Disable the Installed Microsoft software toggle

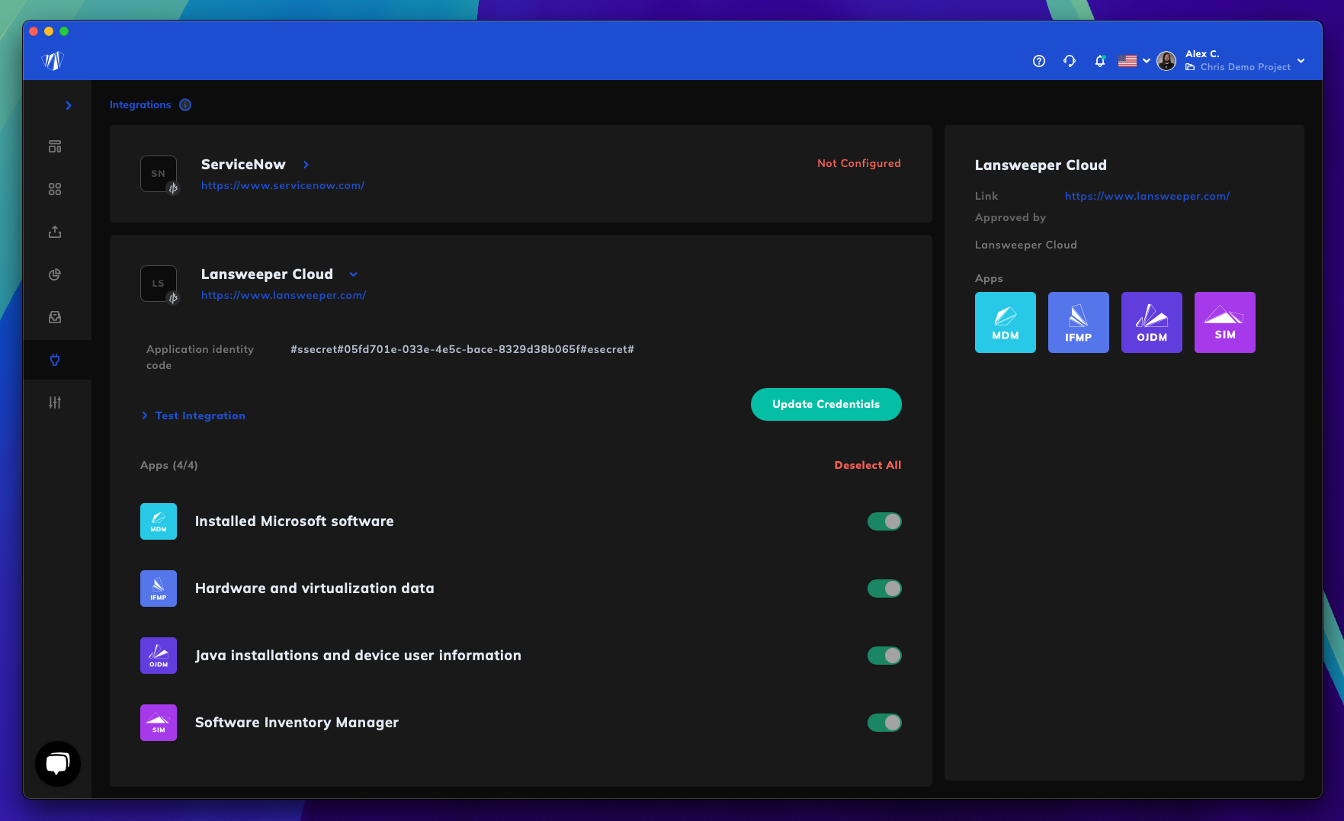point(884,521)
